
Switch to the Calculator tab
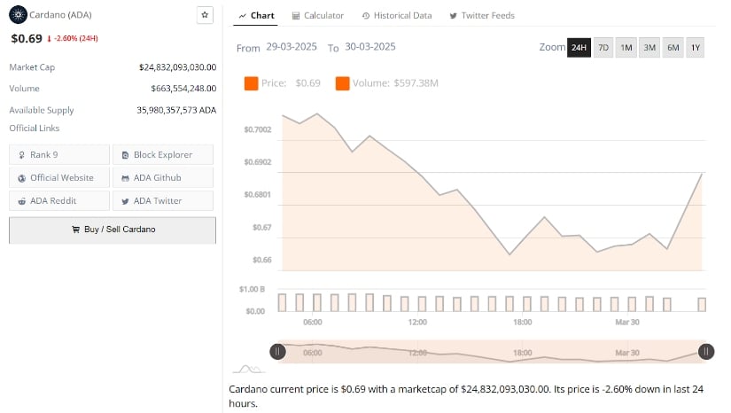(x=318, y=16)
